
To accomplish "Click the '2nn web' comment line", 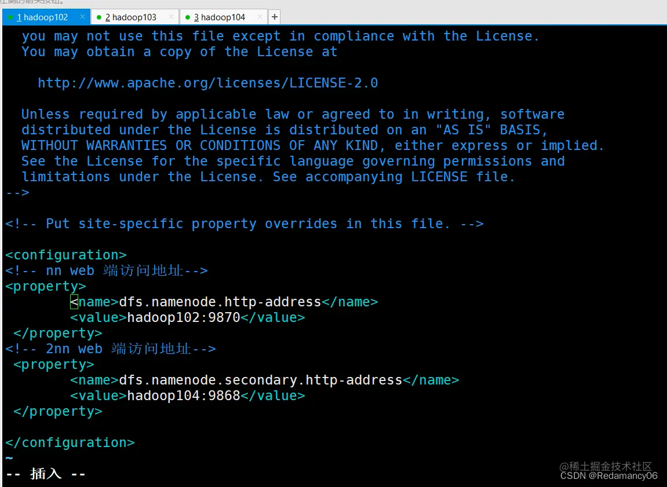I will pos(111,349).
